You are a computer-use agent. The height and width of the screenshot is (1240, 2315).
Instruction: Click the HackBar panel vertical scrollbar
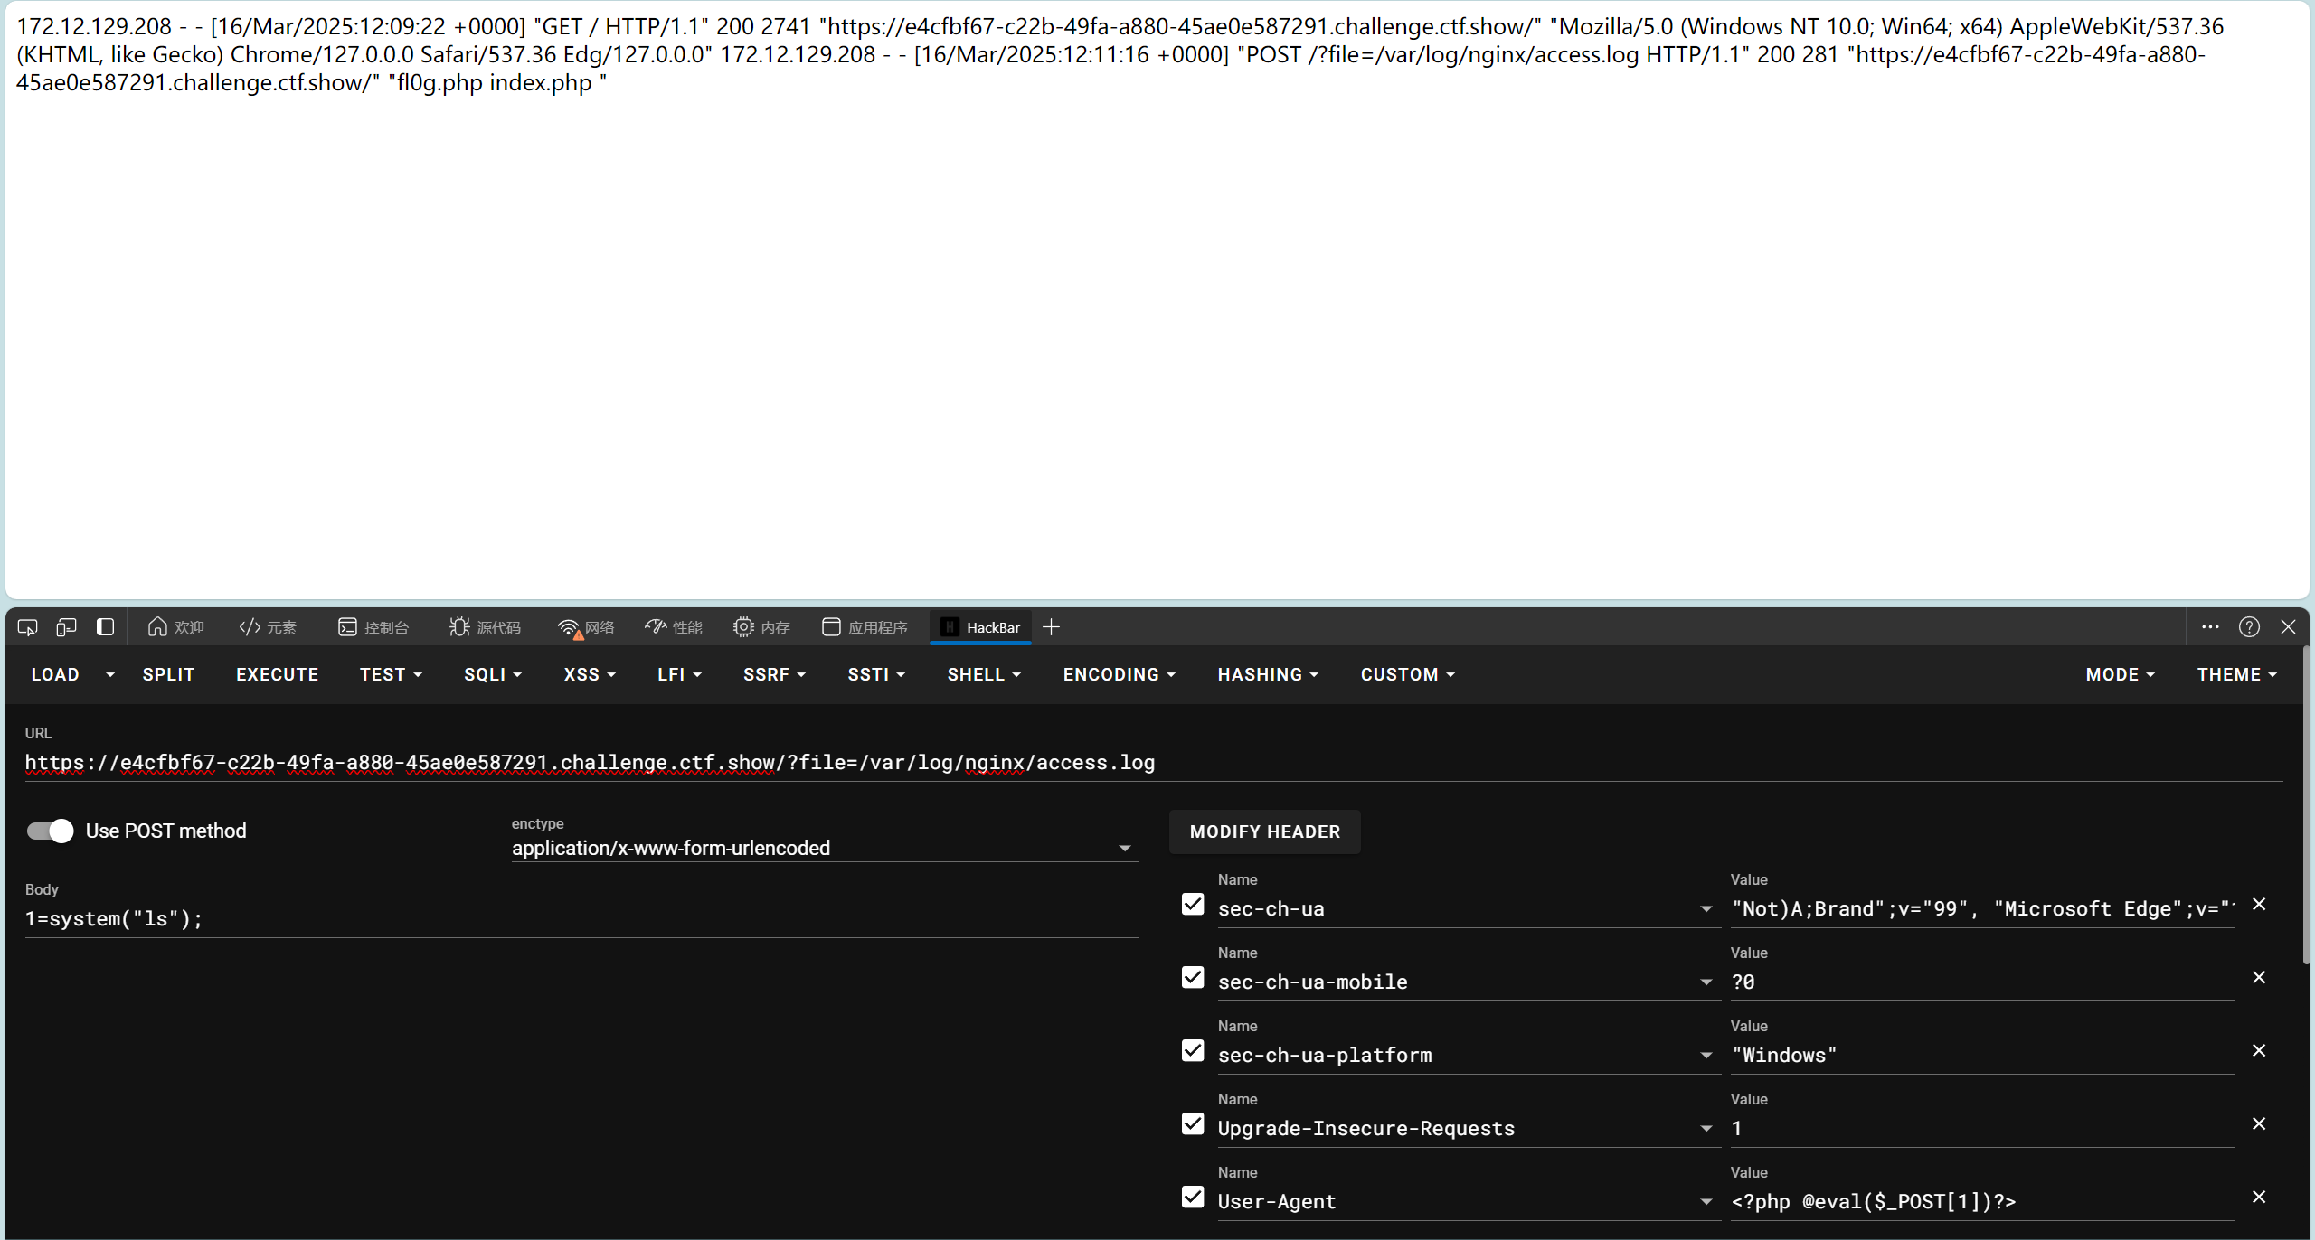(2306, 804)
